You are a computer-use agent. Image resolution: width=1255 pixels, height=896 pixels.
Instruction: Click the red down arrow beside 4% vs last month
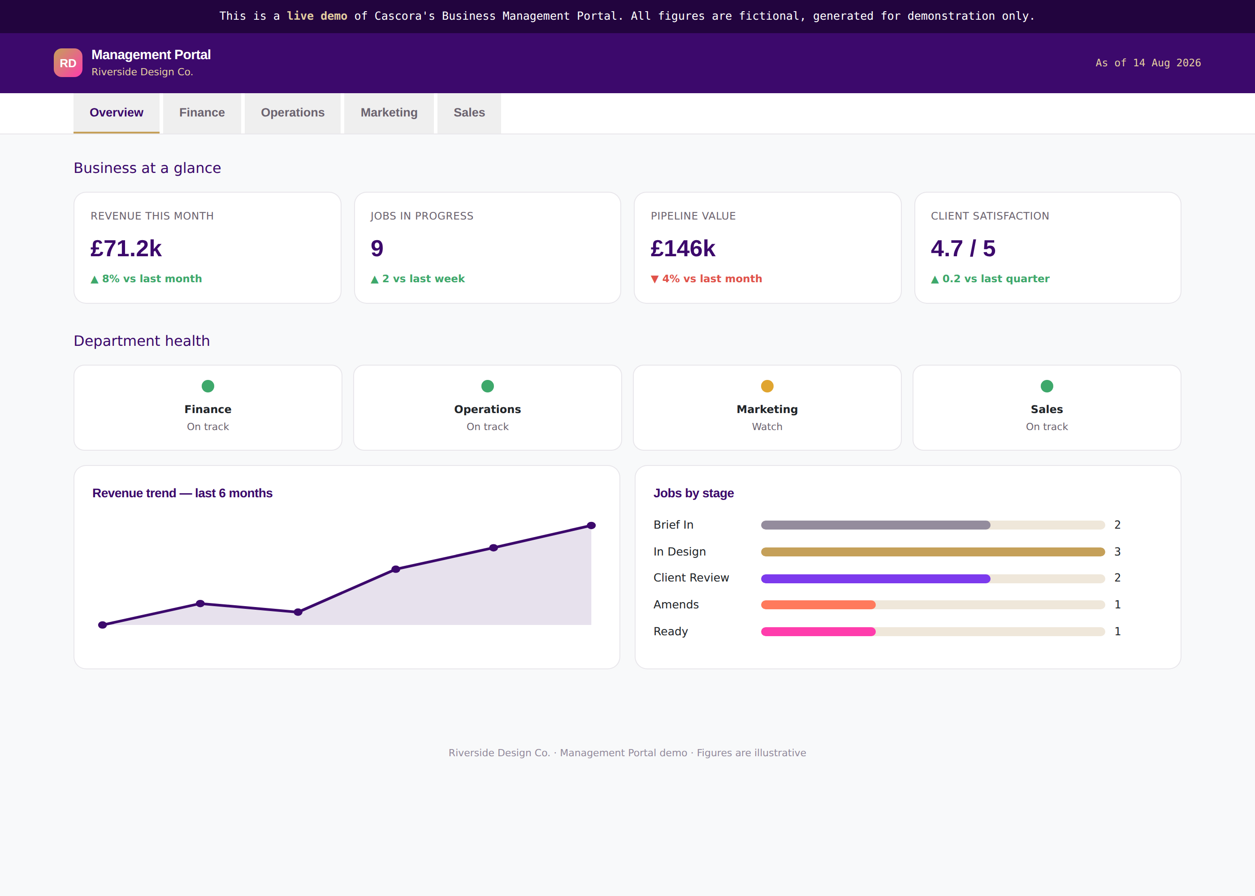[654, 280]
